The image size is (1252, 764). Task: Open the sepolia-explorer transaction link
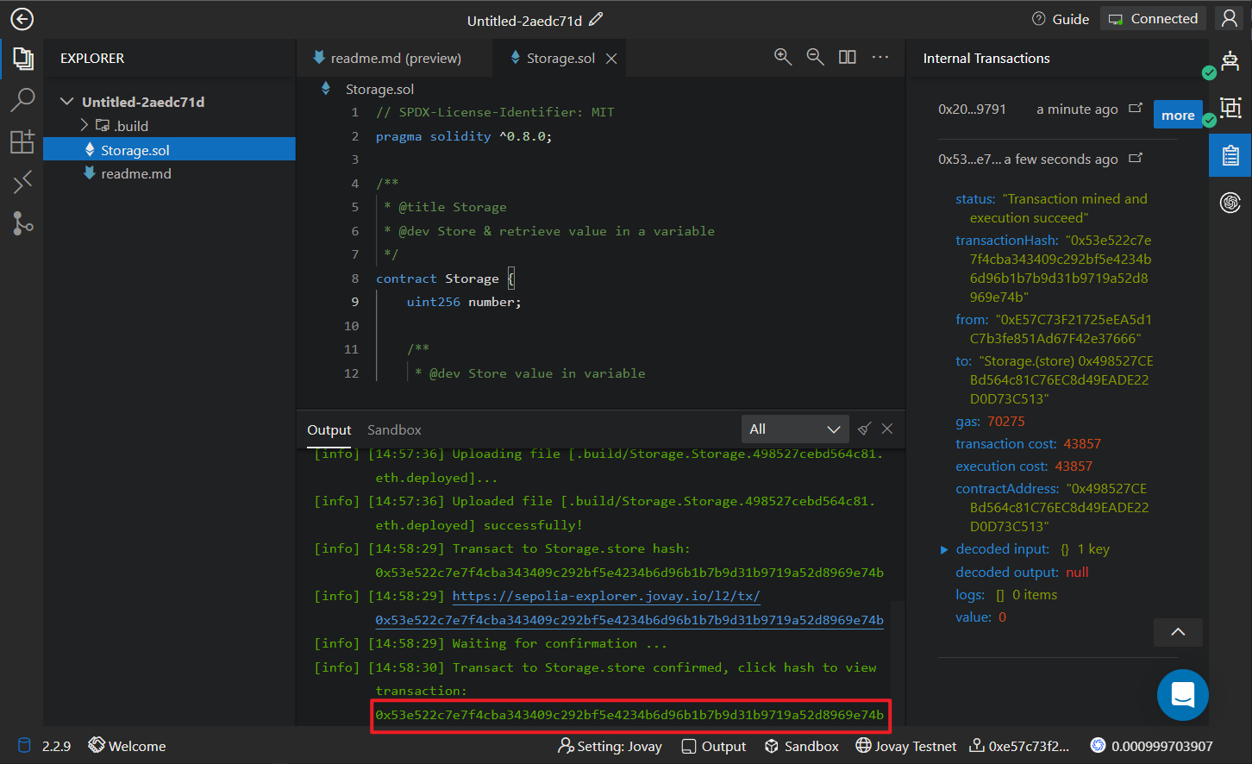[x=606, y=596]
